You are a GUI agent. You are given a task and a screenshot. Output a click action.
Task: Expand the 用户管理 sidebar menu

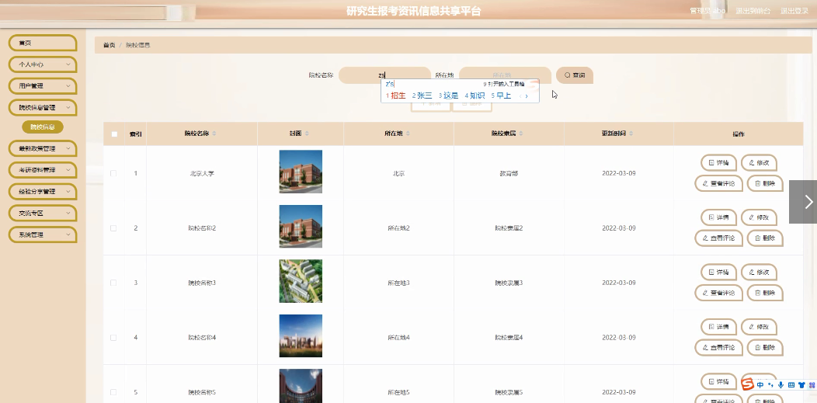point(43,86)
